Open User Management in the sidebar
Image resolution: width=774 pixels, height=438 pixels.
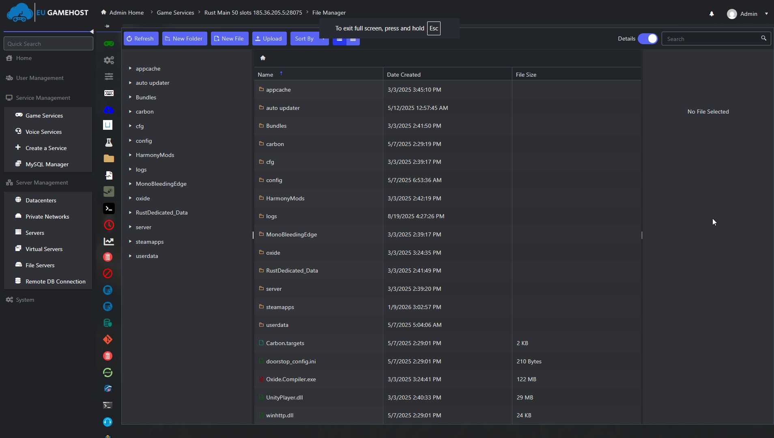tap(39, 77)
